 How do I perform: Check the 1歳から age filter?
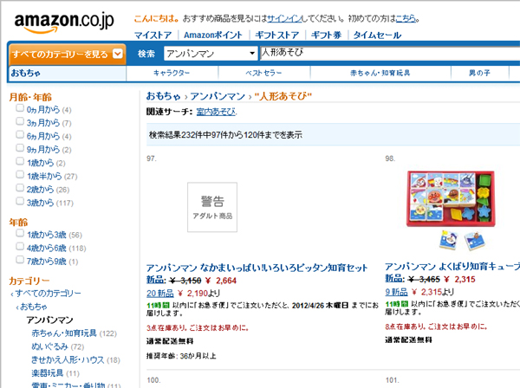click(x=20, y=161)
